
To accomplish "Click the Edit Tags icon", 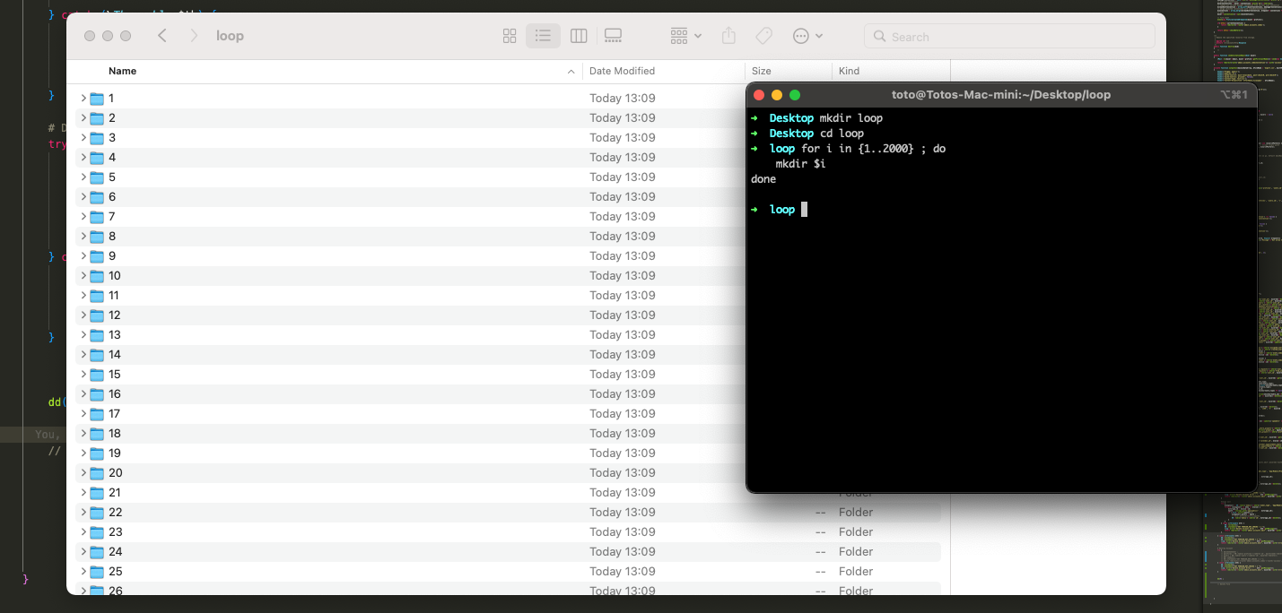I will pyautogui.click(x=763, y=36).
